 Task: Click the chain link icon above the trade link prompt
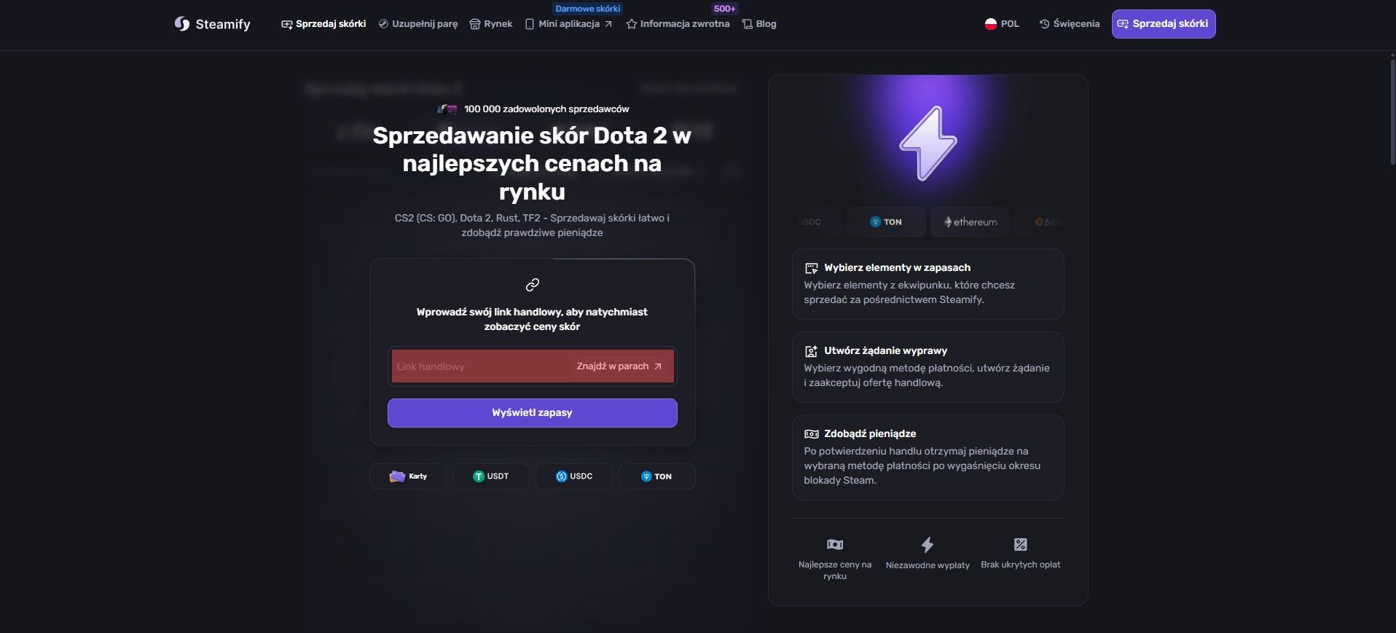[x=533, y=284]
